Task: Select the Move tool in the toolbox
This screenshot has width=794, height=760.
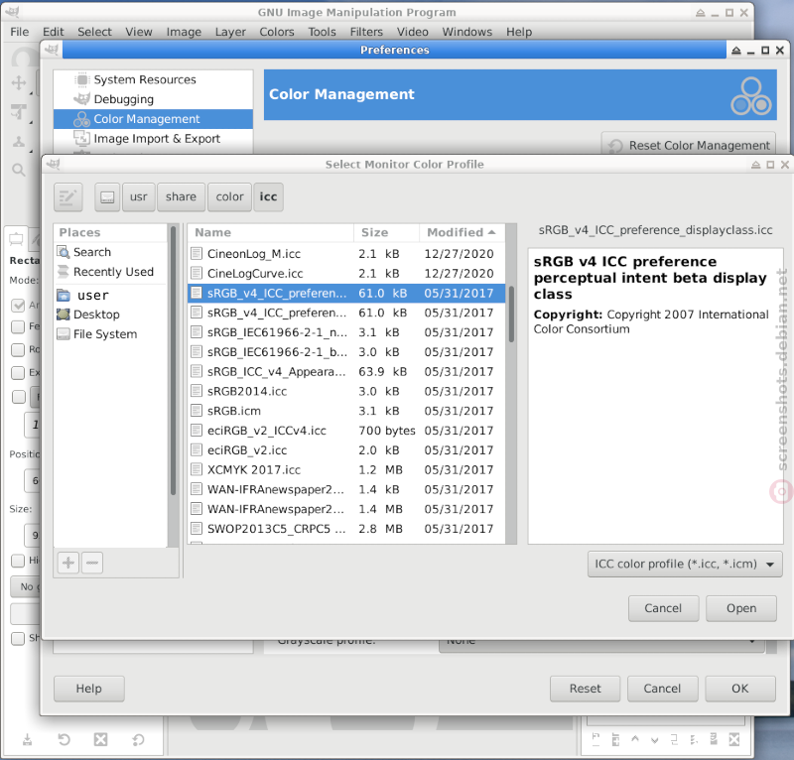Action: 19,82
